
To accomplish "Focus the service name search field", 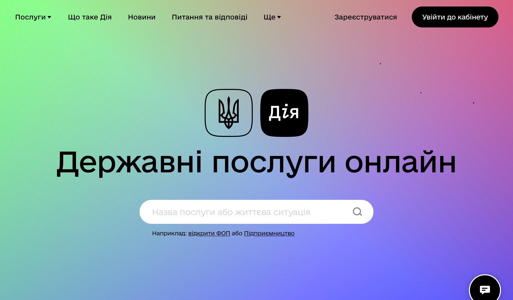I will pyautogui.click(x=256, y=212).
